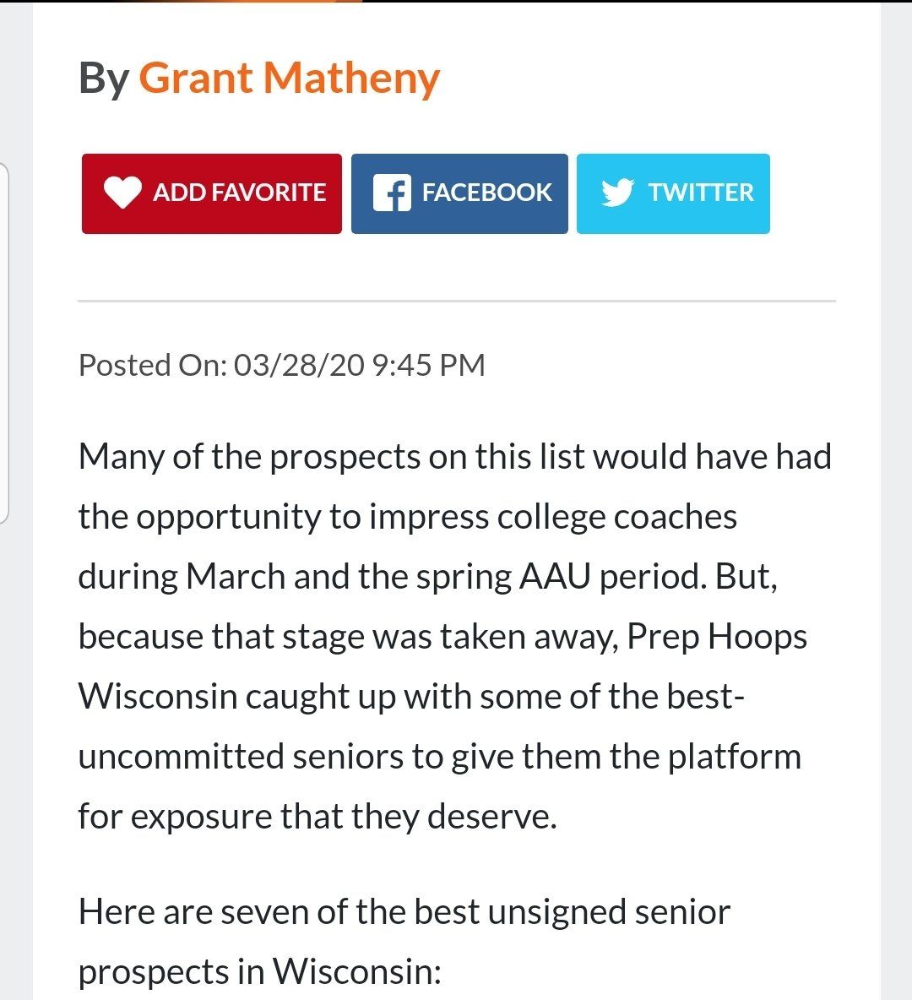
Task: Click the line "for exposure that they deserve."
Action: 318,817
